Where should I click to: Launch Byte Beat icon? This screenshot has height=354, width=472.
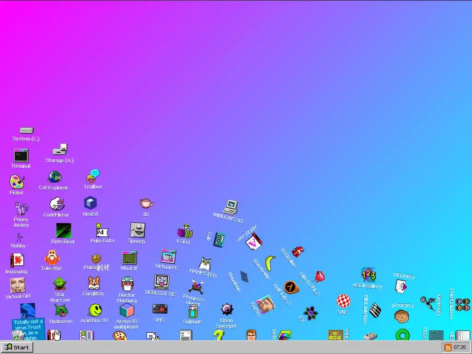[x=64, y=230]
